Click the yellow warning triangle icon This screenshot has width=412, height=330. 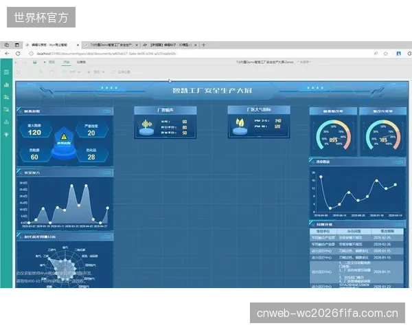(x=64, y=137)
